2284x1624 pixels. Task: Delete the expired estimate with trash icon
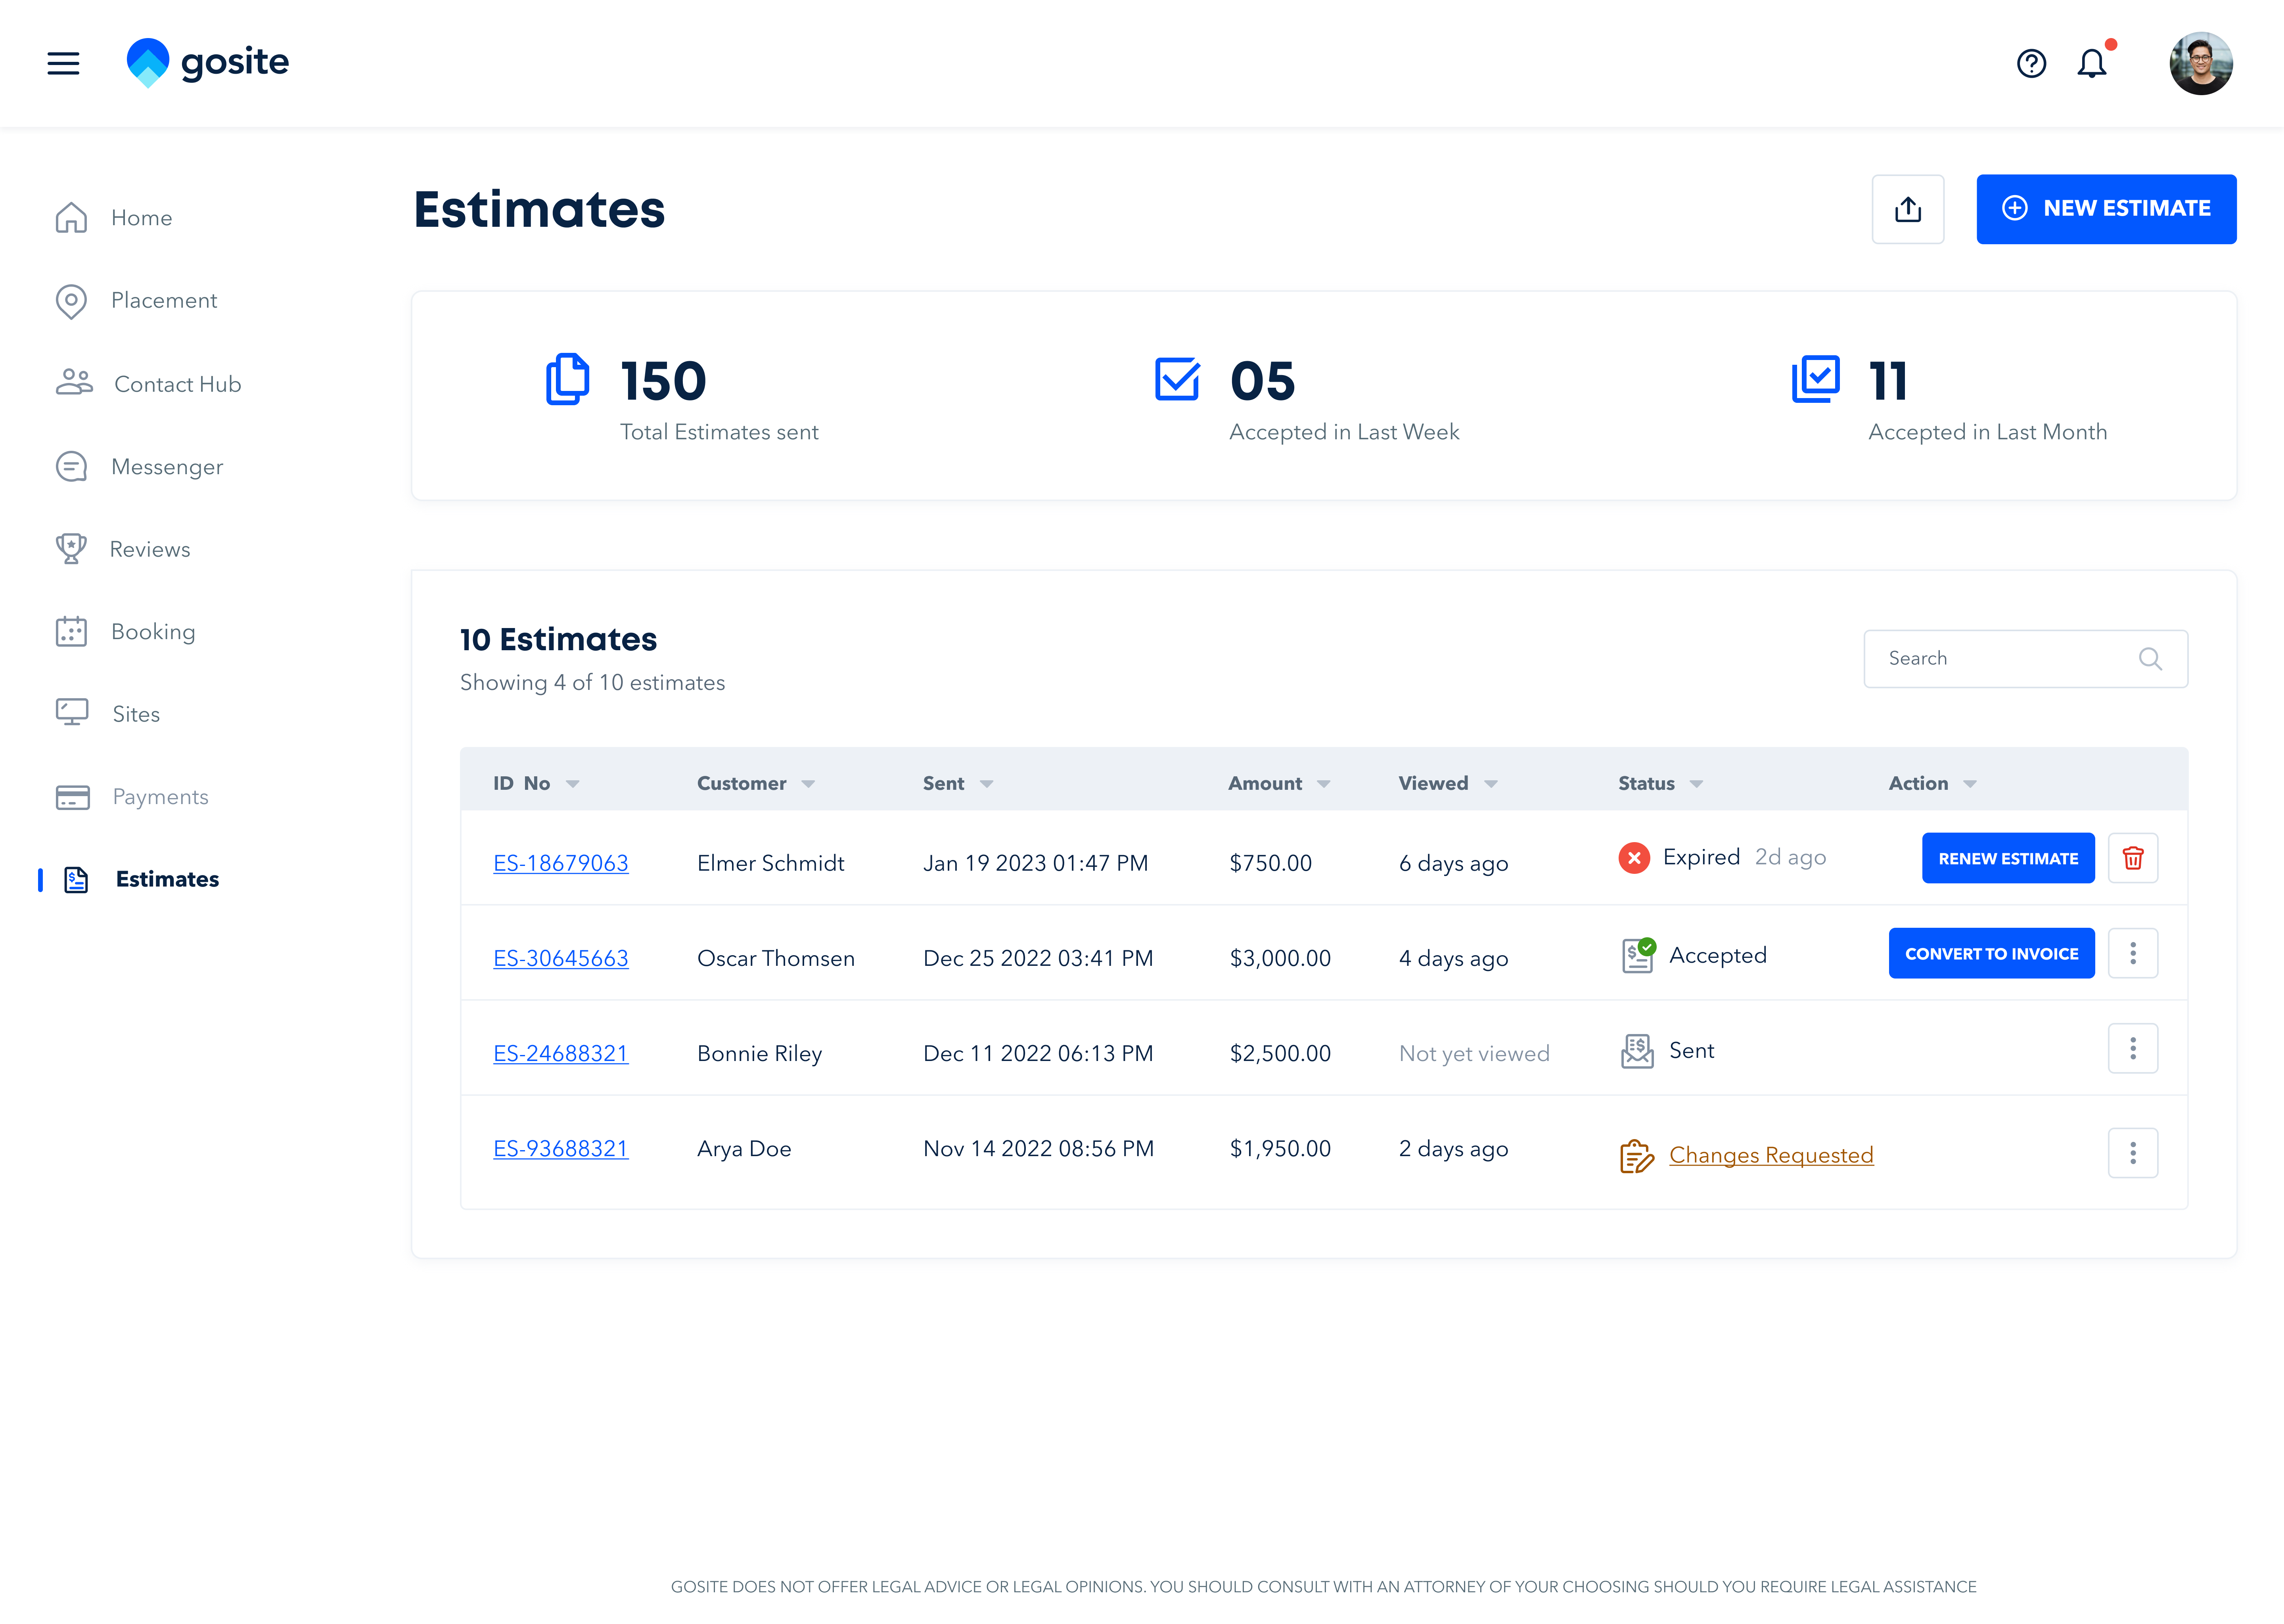pos(2133,858)
